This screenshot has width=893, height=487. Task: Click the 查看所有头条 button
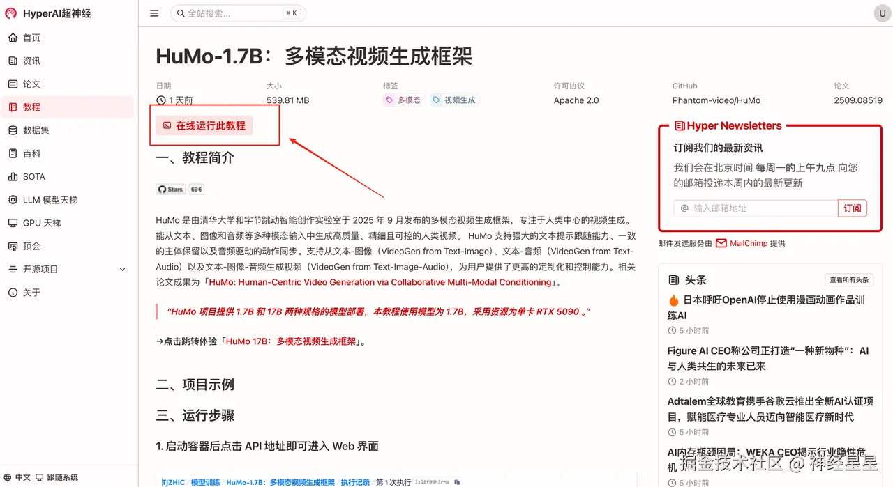pos(849,279)
